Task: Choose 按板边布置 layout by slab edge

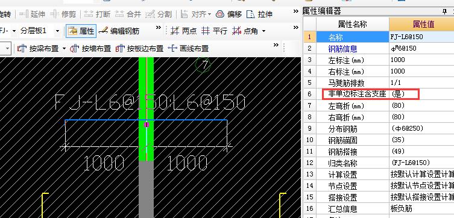Action: (140, 48)
